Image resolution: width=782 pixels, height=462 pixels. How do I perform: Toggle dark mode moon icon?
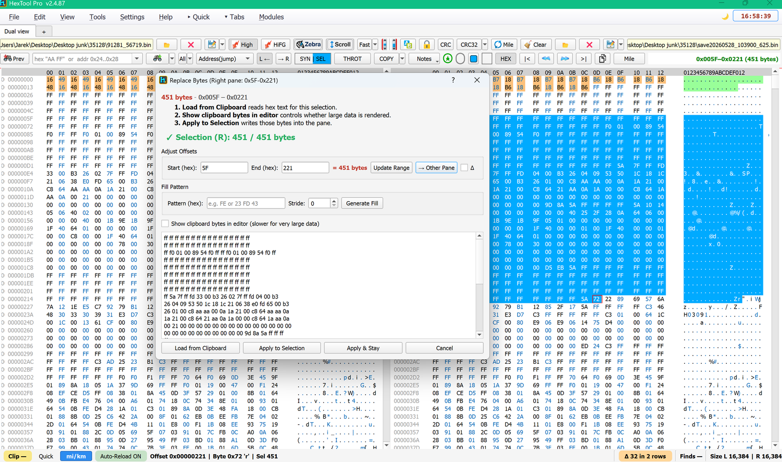725,17
